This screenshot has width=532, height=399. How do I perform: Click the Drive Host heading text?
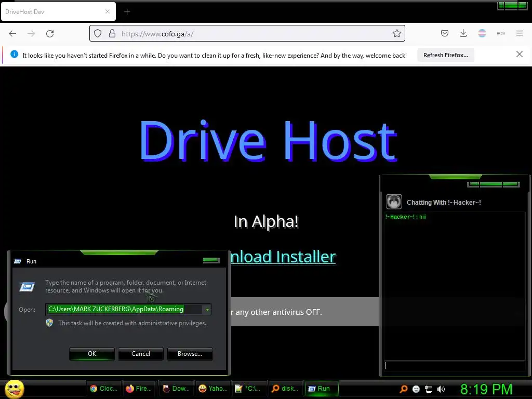pos(268,140)
